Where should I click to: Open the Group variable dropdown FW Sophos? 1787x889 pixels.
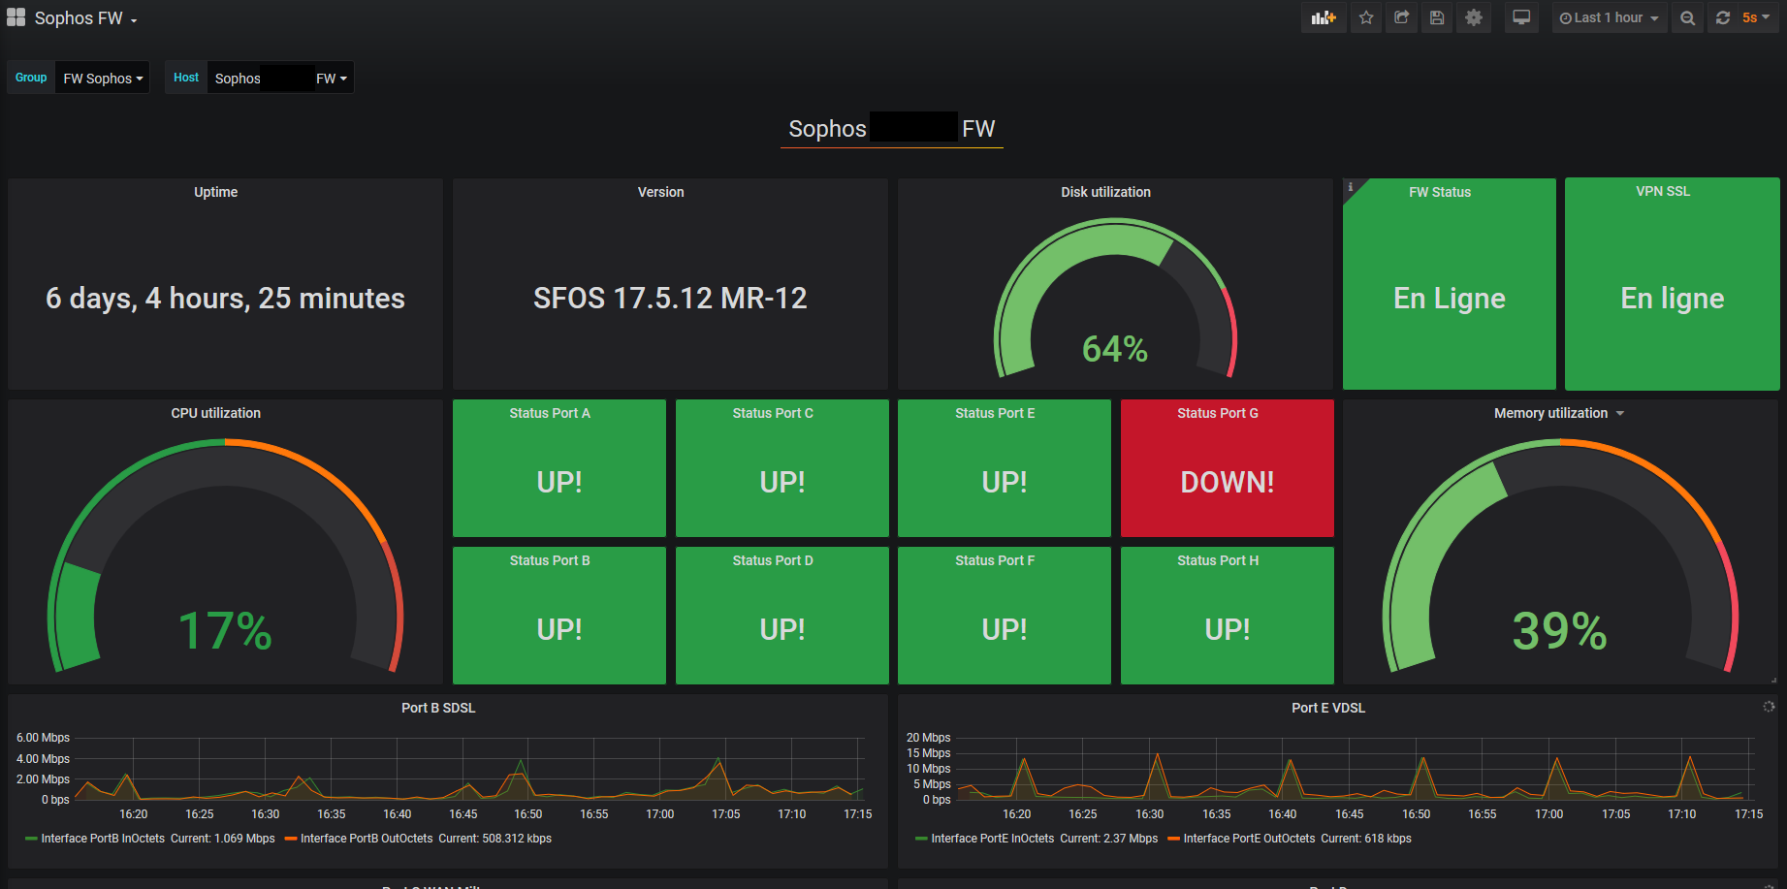point(103,79)
